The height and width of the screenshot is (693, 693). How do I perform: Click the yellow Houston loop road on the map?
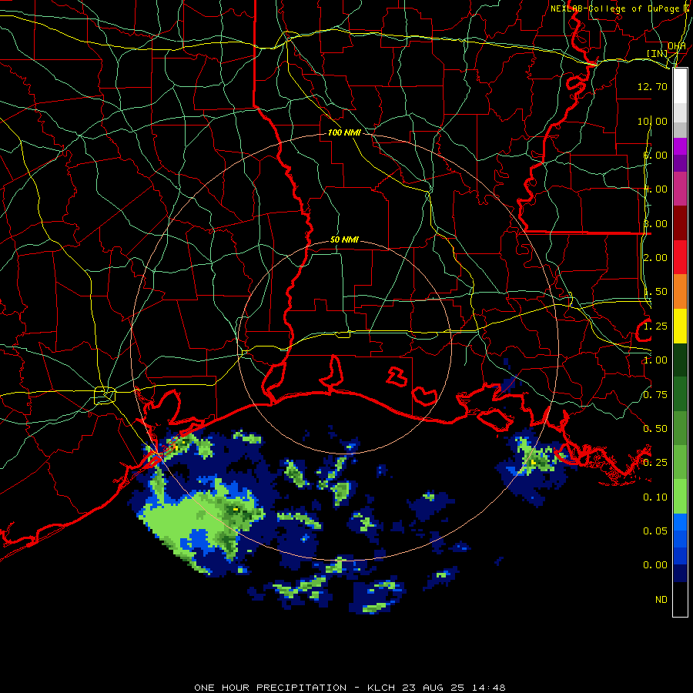point(105,396)
